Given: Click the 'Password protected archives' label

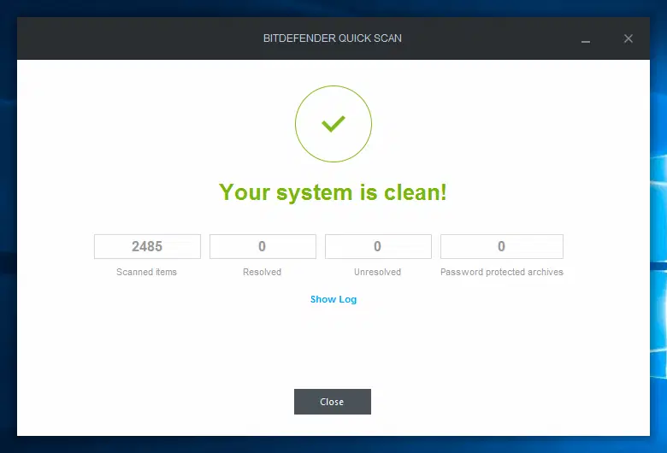Looking at the screenshot, I should [501, 272].
